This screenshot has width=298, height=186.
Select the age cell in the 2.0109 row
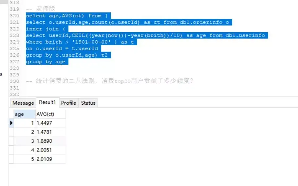(x=25, y=159)
